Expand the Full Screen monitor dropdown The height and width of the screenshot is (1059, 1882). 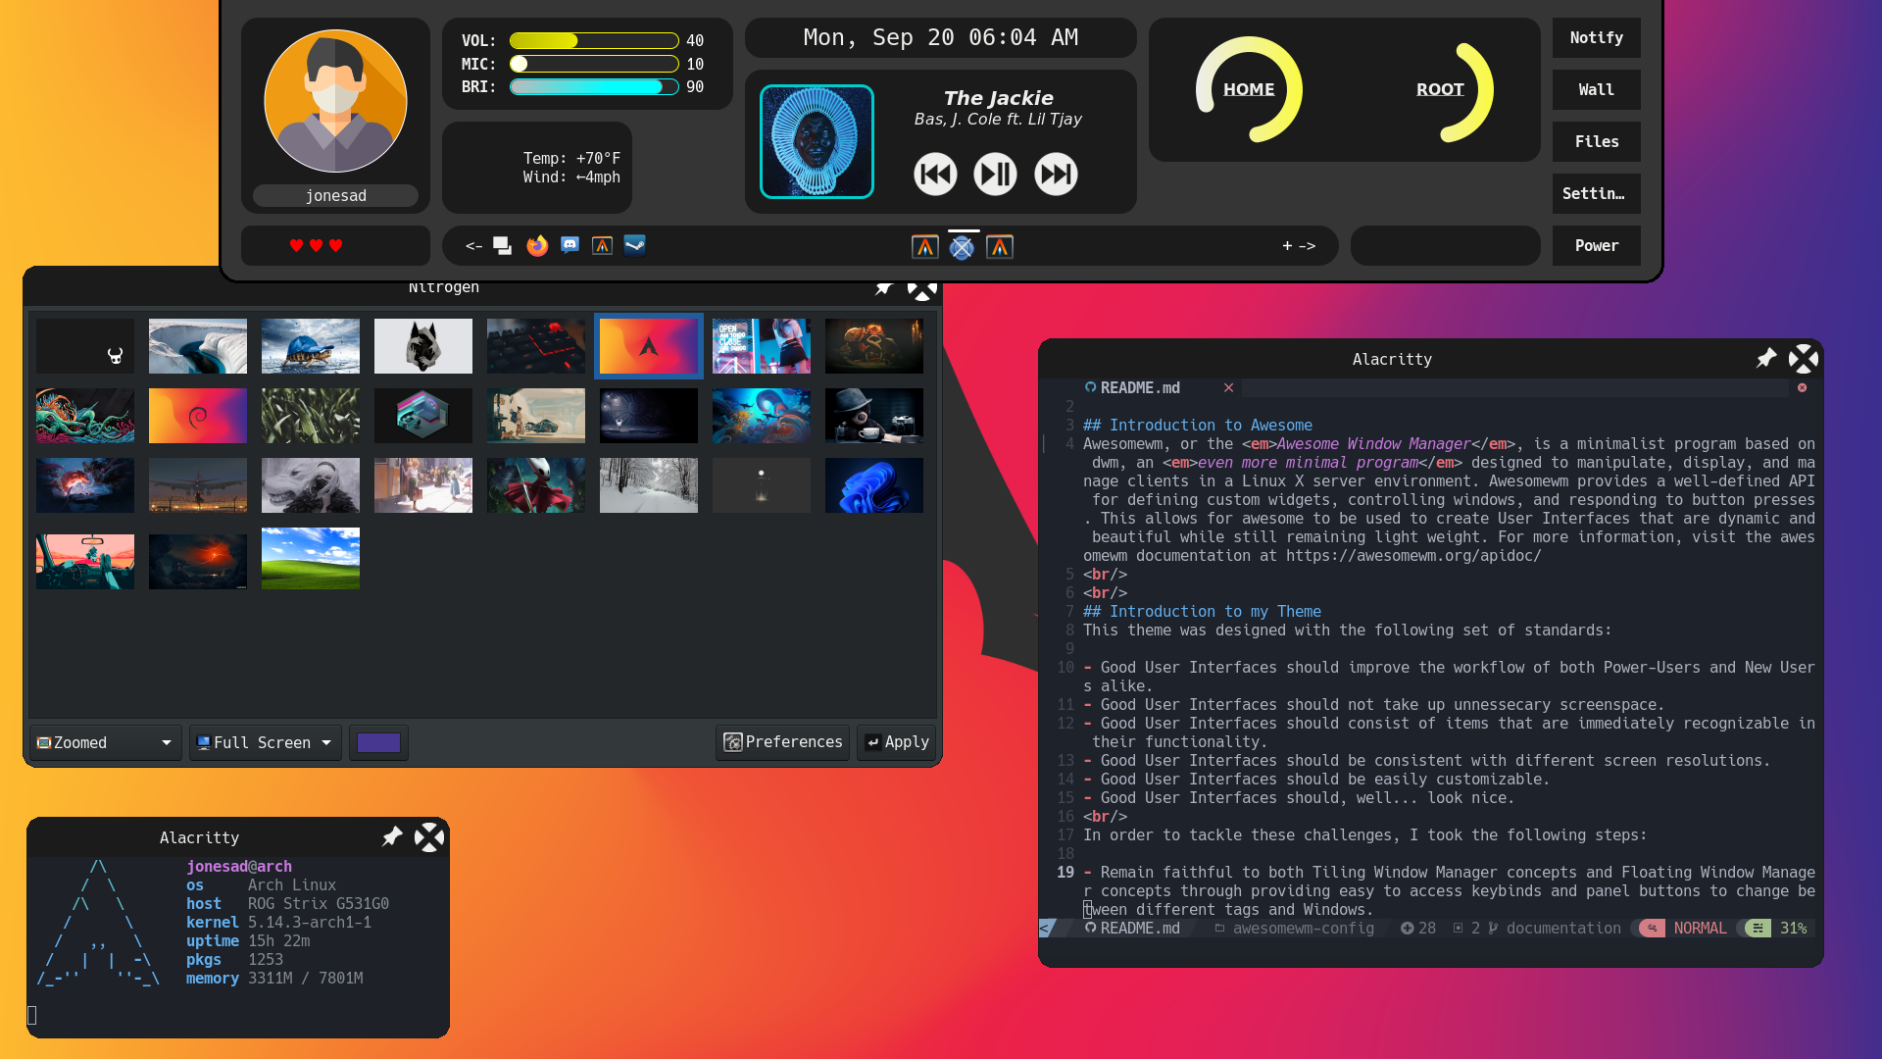click(x=265, y=743)
